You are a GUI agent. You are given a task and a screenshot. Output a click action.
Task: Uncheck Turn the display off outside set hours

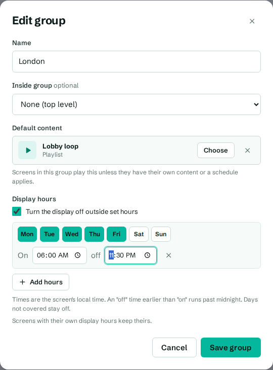17,211
